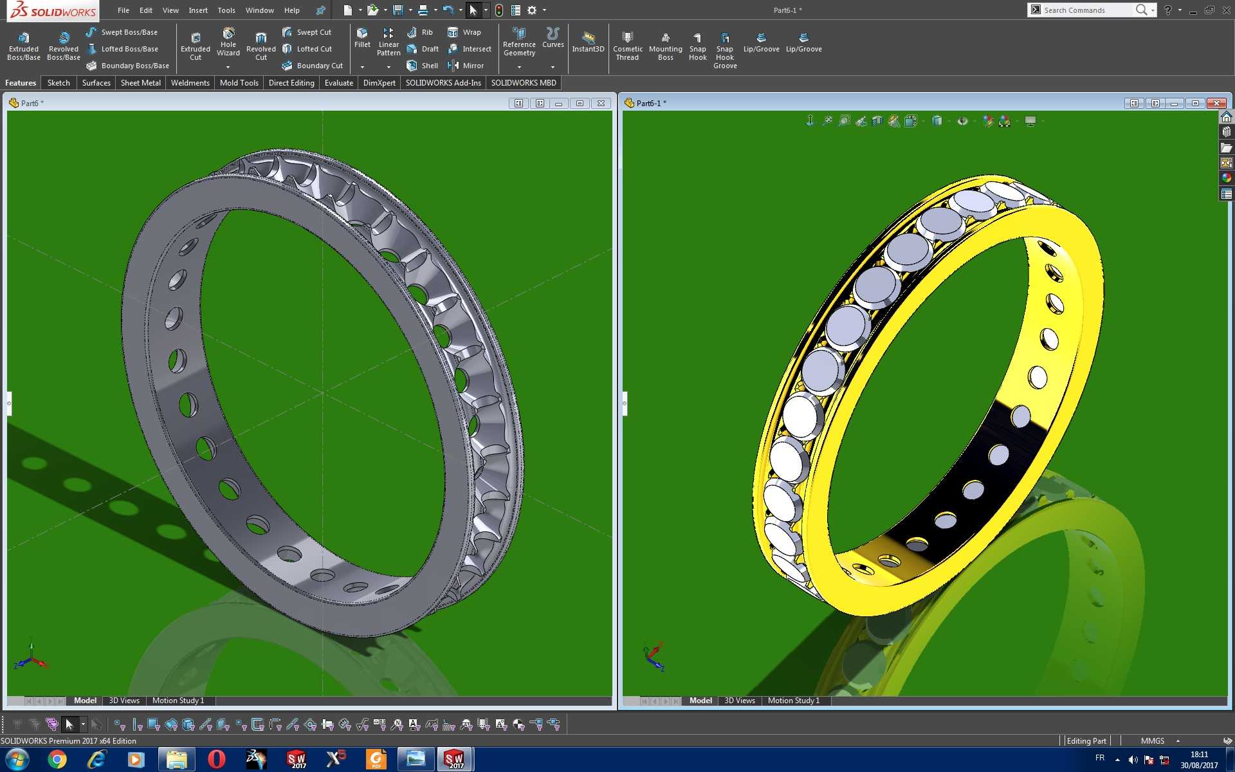Viewport: 1235px width, 772px height.
Task: Select the Snap Hook Groove tool
Action: pyautogui.click(x=725, y=50)
